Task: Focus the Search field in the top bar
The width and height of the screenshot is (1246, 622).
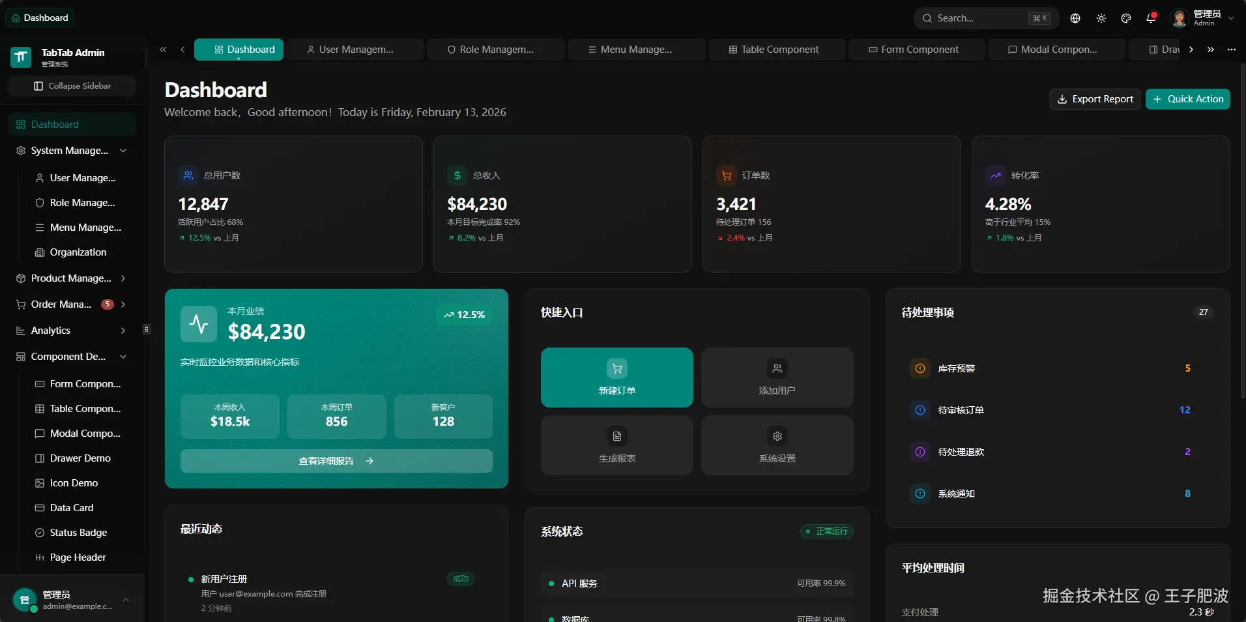Action: [987, 18]
